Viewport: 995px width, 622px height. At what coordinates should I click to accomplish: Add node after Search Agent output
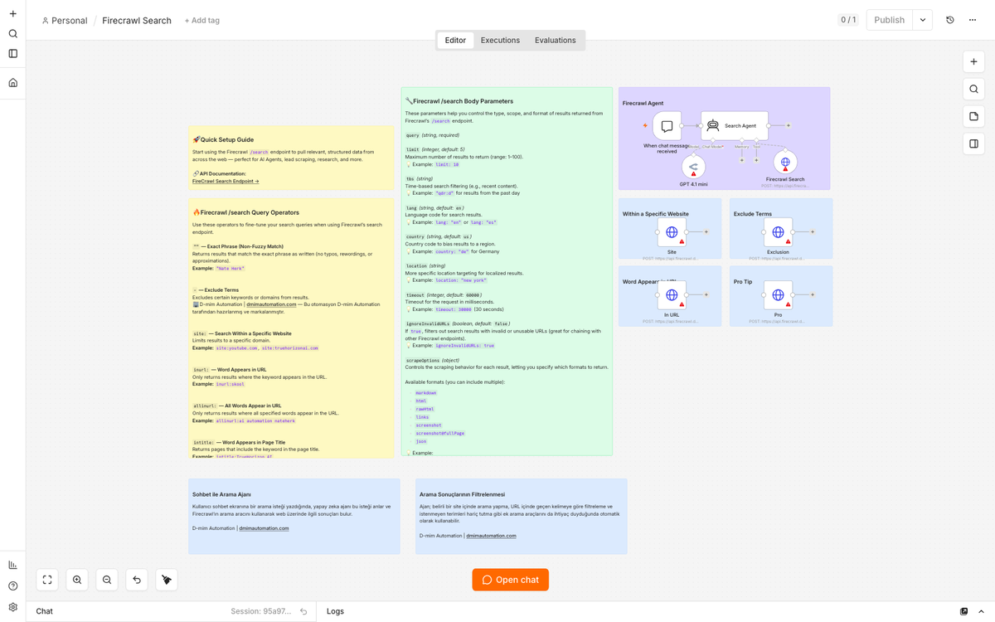(x=789, y=125)
